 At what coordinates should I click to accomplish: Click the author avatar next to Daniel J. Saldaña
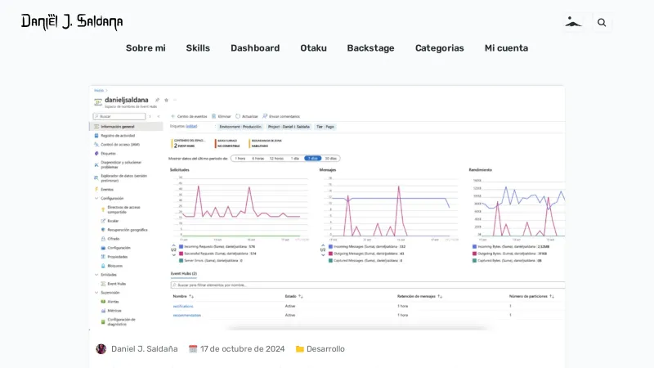[x=101, y=349]
